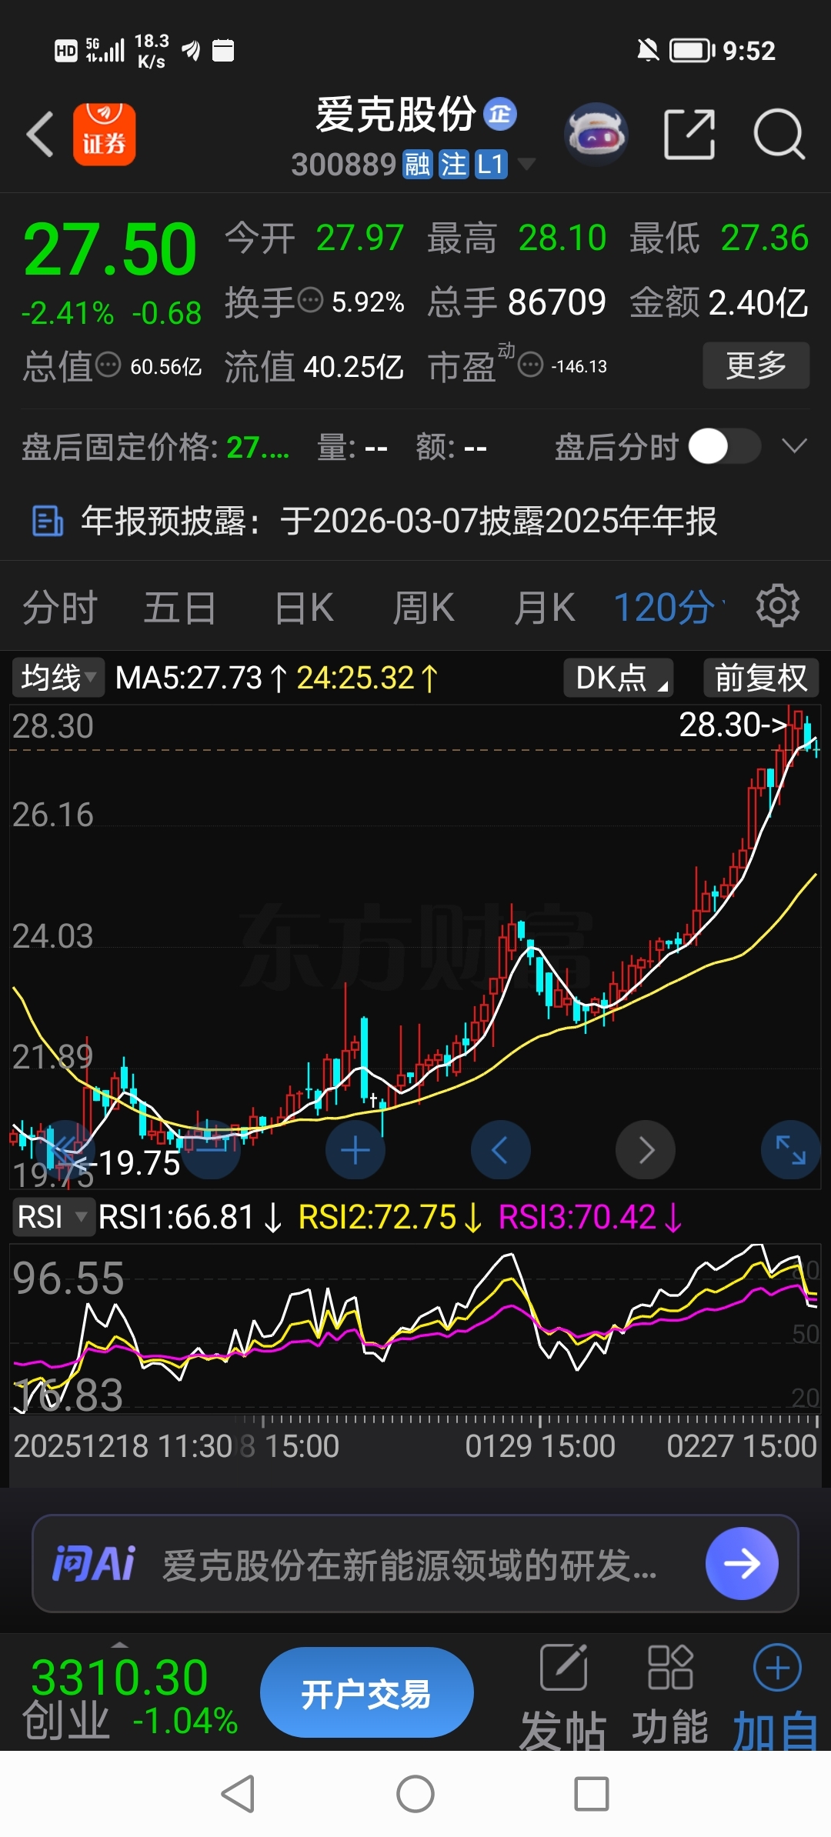Tap info icon beside 市盈
This screenshot has width=831, height=1837.
530,364
